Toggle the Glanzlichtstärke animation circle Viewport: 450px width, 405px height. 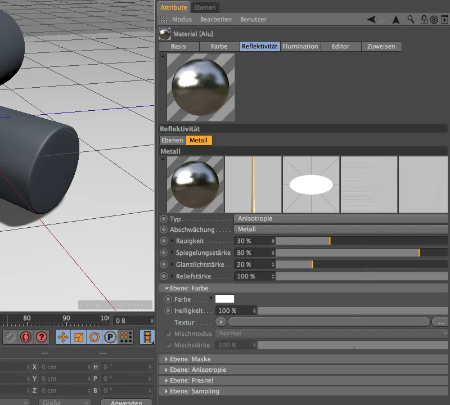click(x=164, y=264)
